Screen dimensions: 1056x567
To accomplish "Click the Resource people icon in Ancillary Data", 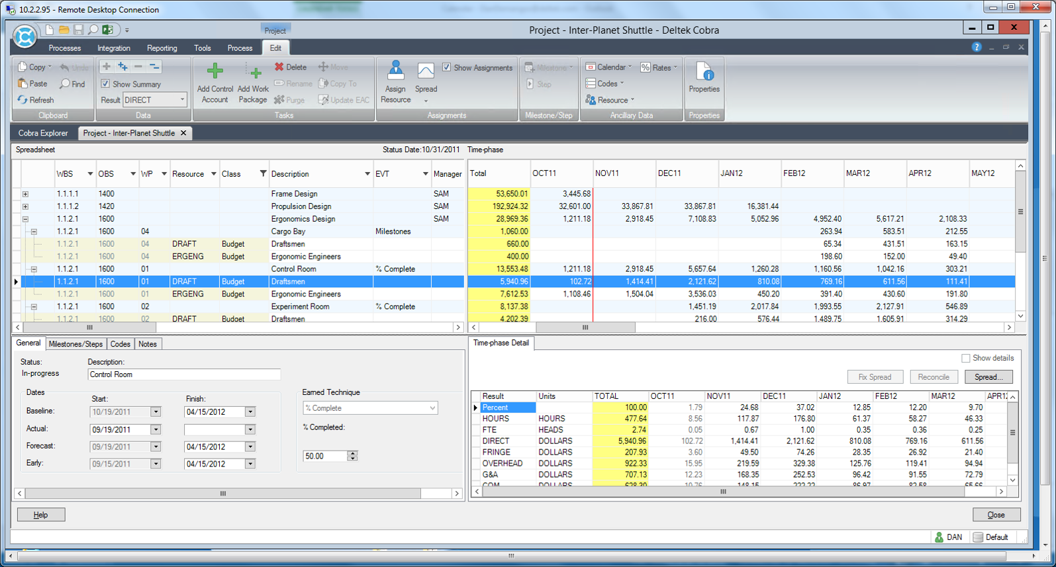I will tap(591, 100).
